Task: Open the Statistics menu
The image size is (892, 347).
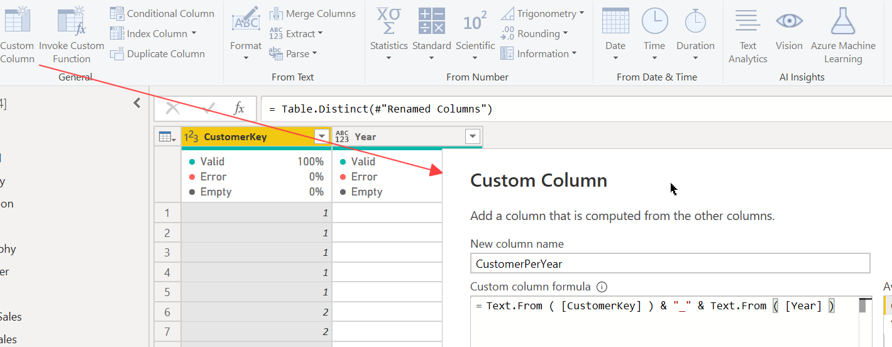Action: click(388, 33)
